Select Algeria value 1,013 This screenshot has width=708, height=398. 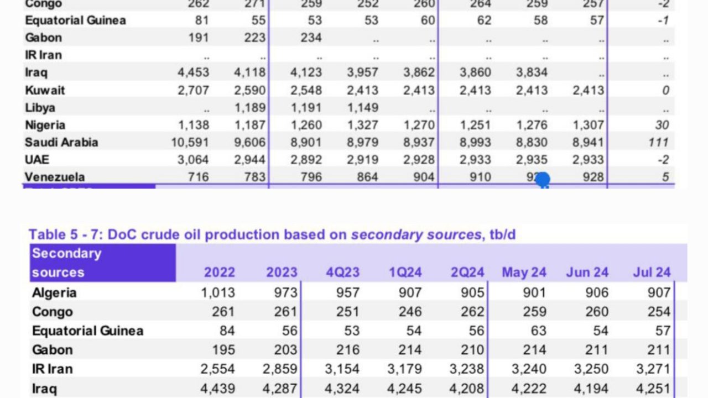click(x=218, y=292)
